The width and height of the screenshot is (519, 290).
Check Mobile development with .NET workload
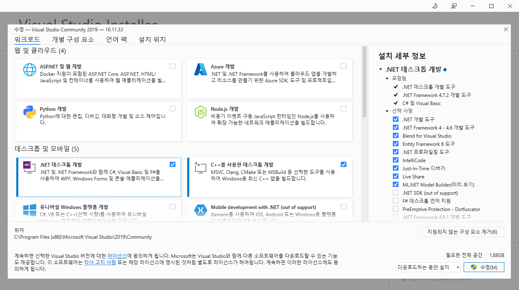(344, 207)
